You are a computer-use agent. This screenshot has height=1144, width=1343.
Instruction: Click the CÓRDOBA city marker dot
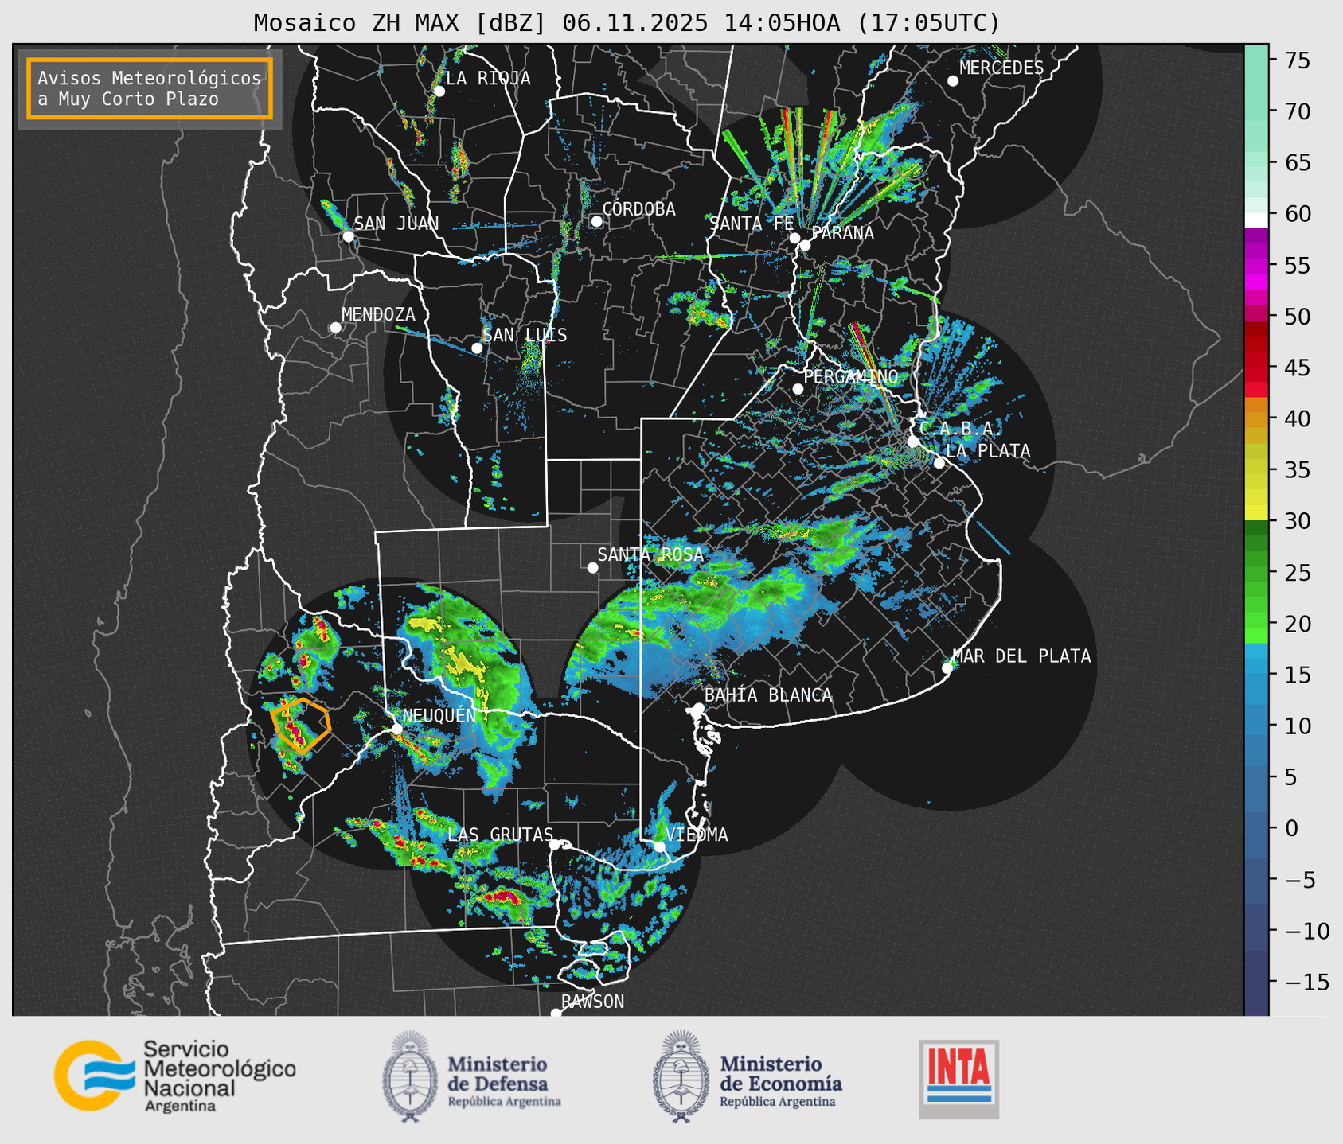tap(596, 221)
